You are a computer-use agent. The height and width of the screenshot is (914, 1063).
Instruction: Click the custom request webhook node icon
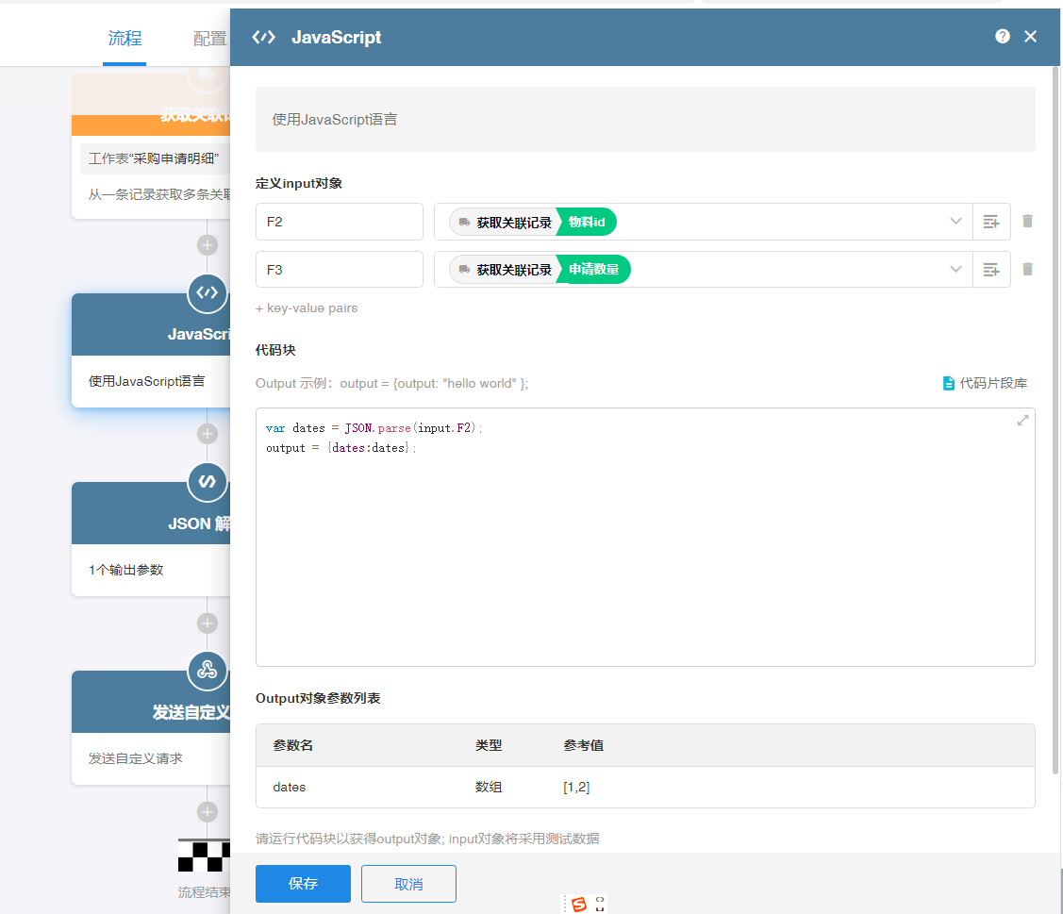(x=208, y=670)
